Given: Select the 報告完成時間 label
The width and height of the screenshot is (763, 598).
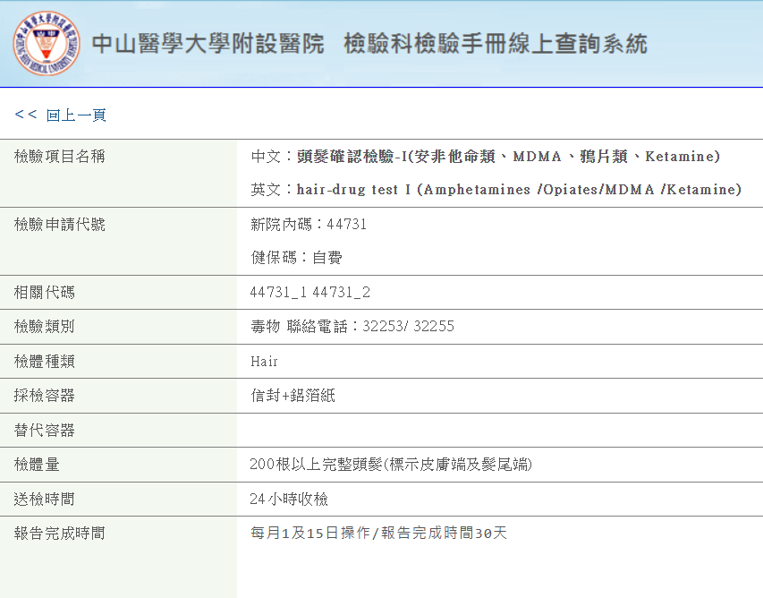Looking at the screenshot, I should coord(59,534).
